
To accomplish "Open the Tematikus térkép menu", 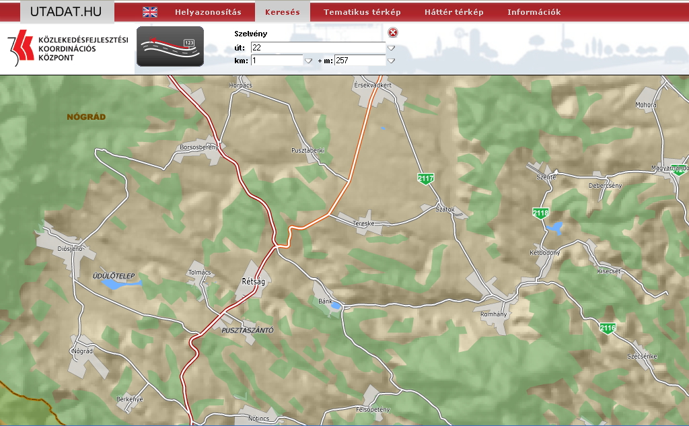I will (x=362, y=12).
